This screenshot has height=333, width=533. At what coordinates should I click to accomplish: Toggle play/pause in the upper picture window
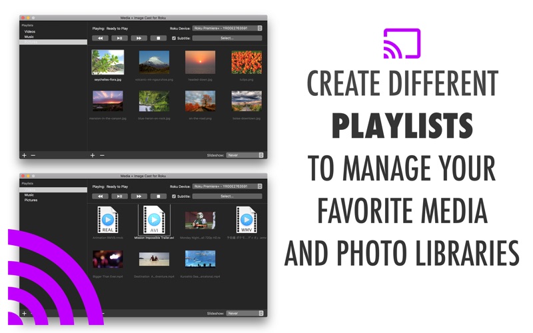coord(120,39)
